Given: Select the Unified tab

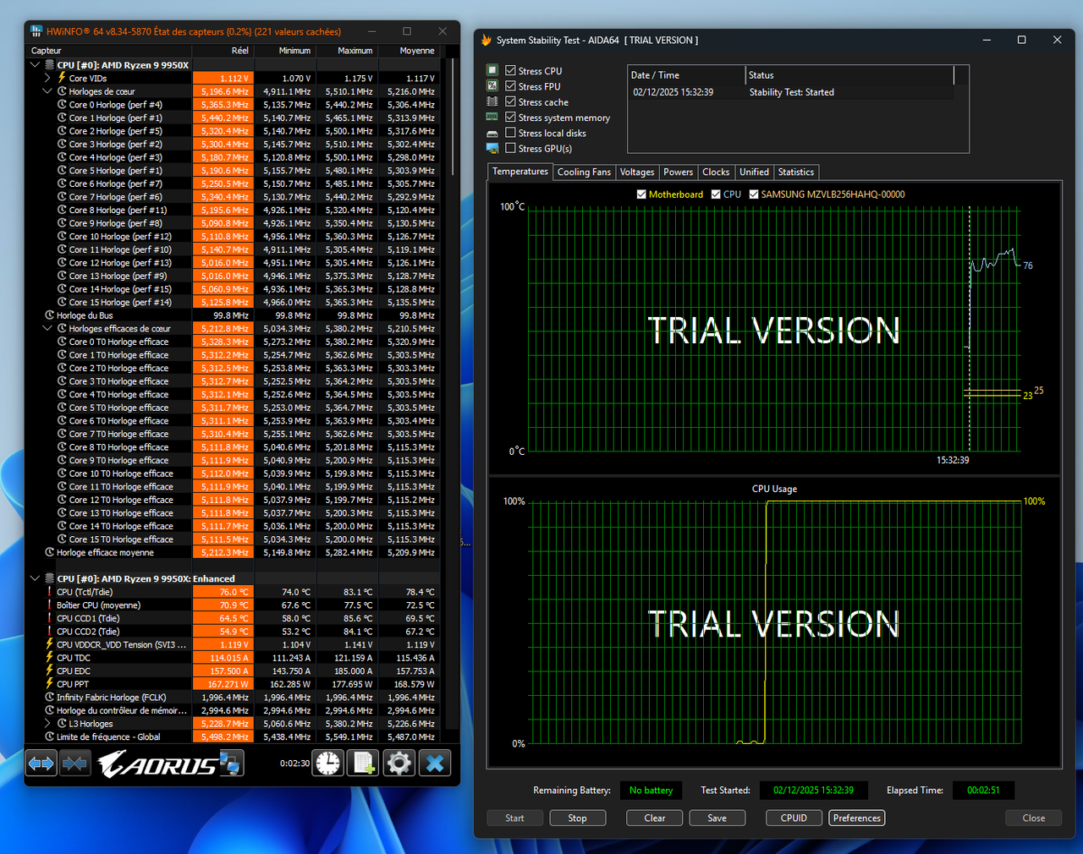Looking at the screenshot, I should (x=754, y=172).
